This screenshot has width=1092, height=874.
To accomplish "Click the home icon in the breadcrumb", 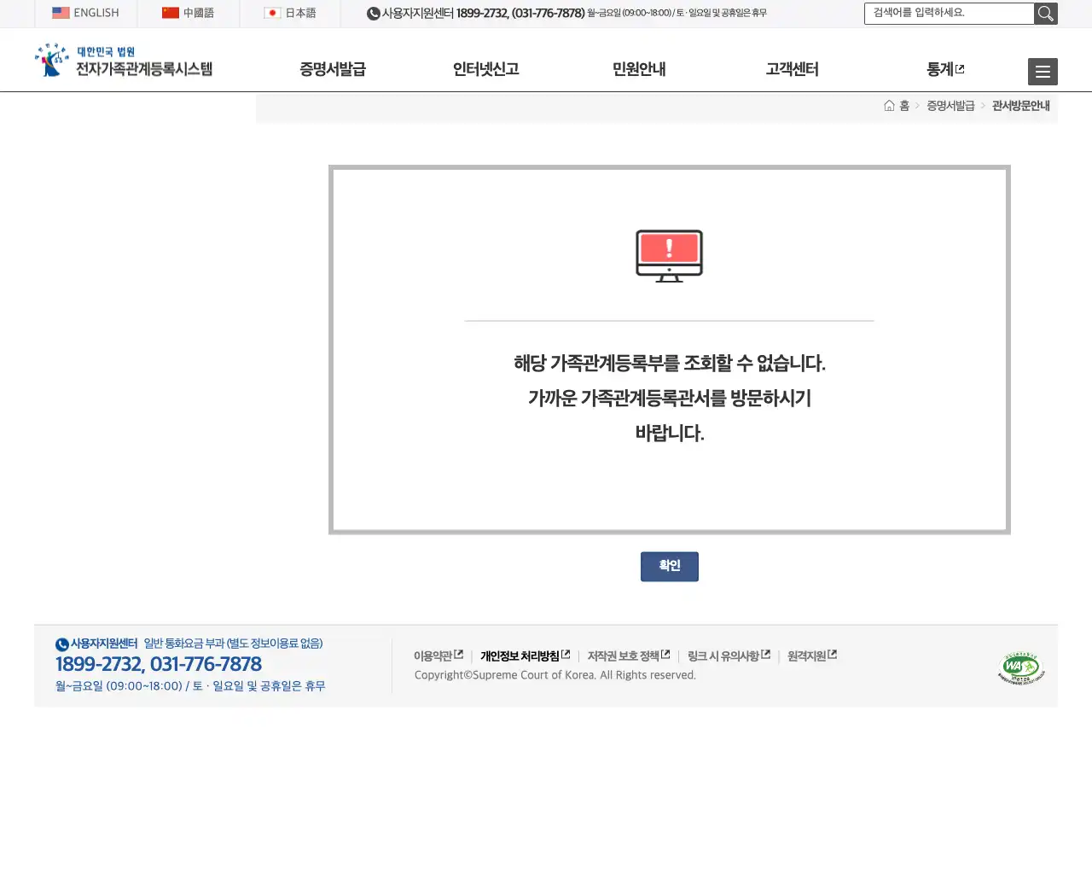I will tap(888, 105).
